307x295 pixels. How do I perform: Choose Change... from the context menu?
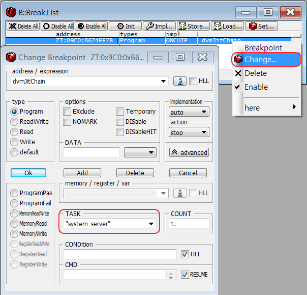tap(260, 60)
